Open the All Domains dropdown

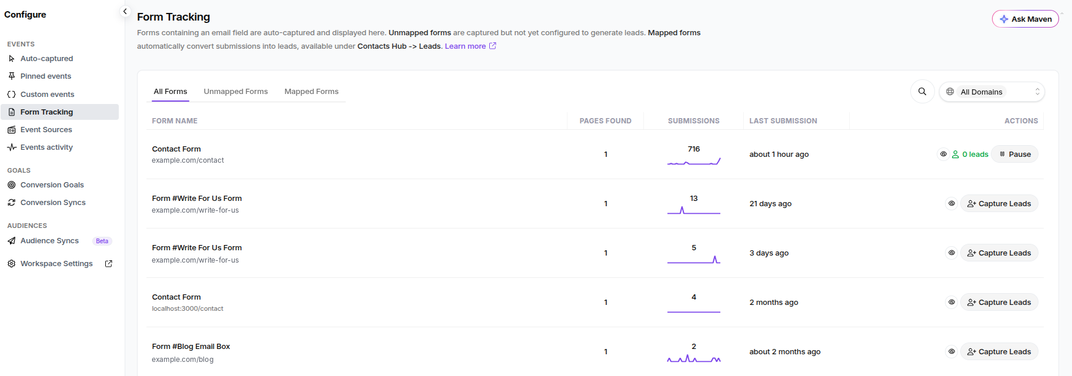point(991,92)
